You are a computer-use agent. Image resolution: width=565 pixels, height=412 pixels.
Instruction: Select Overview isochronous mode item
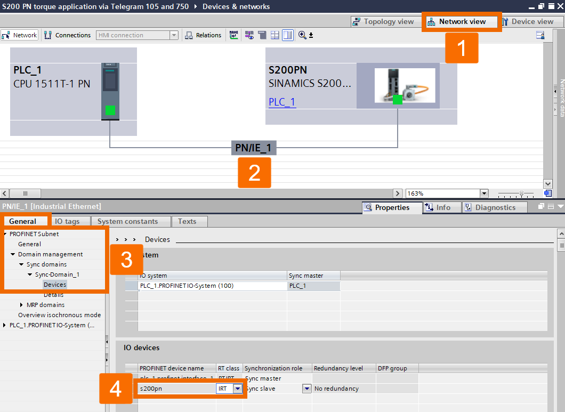(x=60, y=314)
